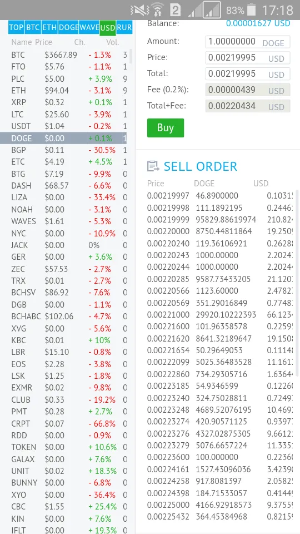The width and height of the screenshot is (300, 534).
Task: Tap the muted sound icon in status bar
Action: [x=139, y=10]
